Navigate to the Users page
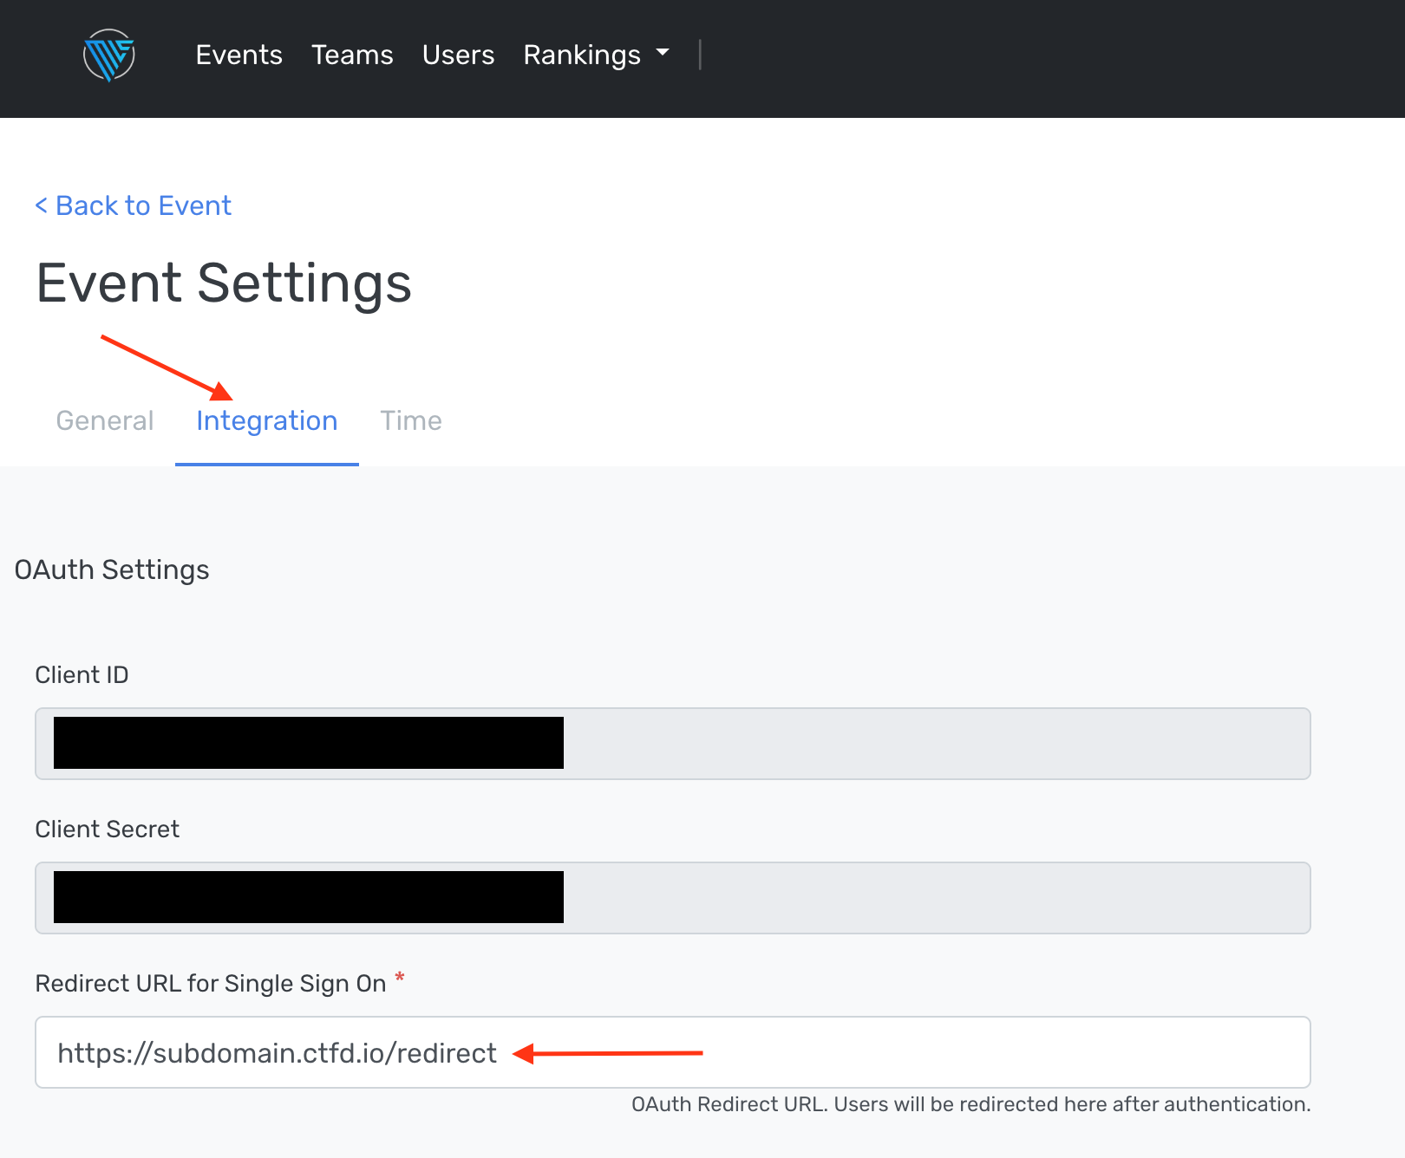 pos(458,55)
